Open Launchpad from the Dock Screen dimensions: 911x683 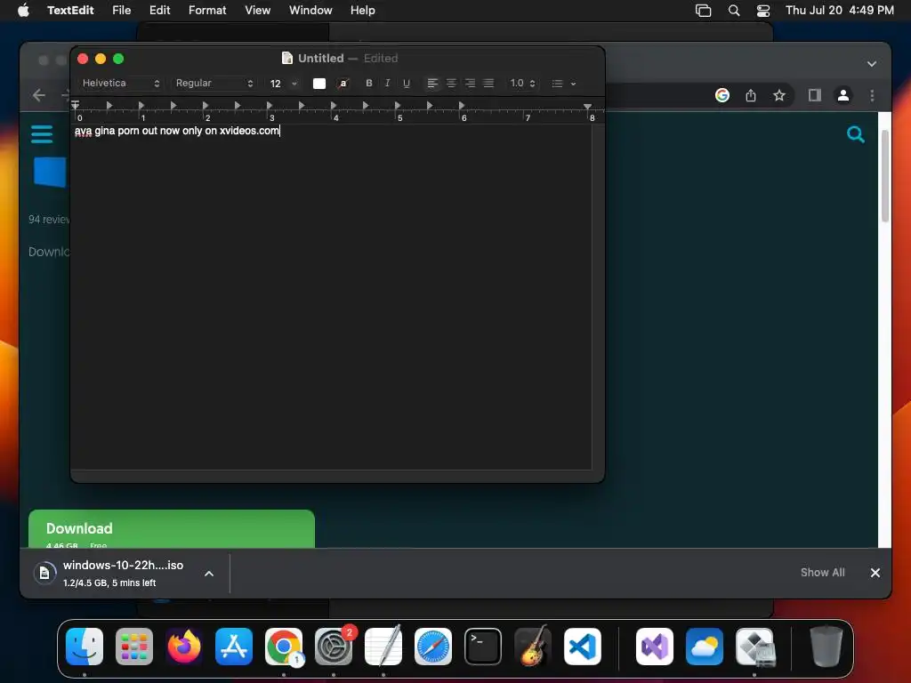134,647
